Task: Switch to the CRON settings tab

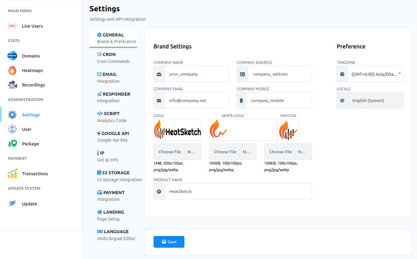Action: [x=113, y=58]
